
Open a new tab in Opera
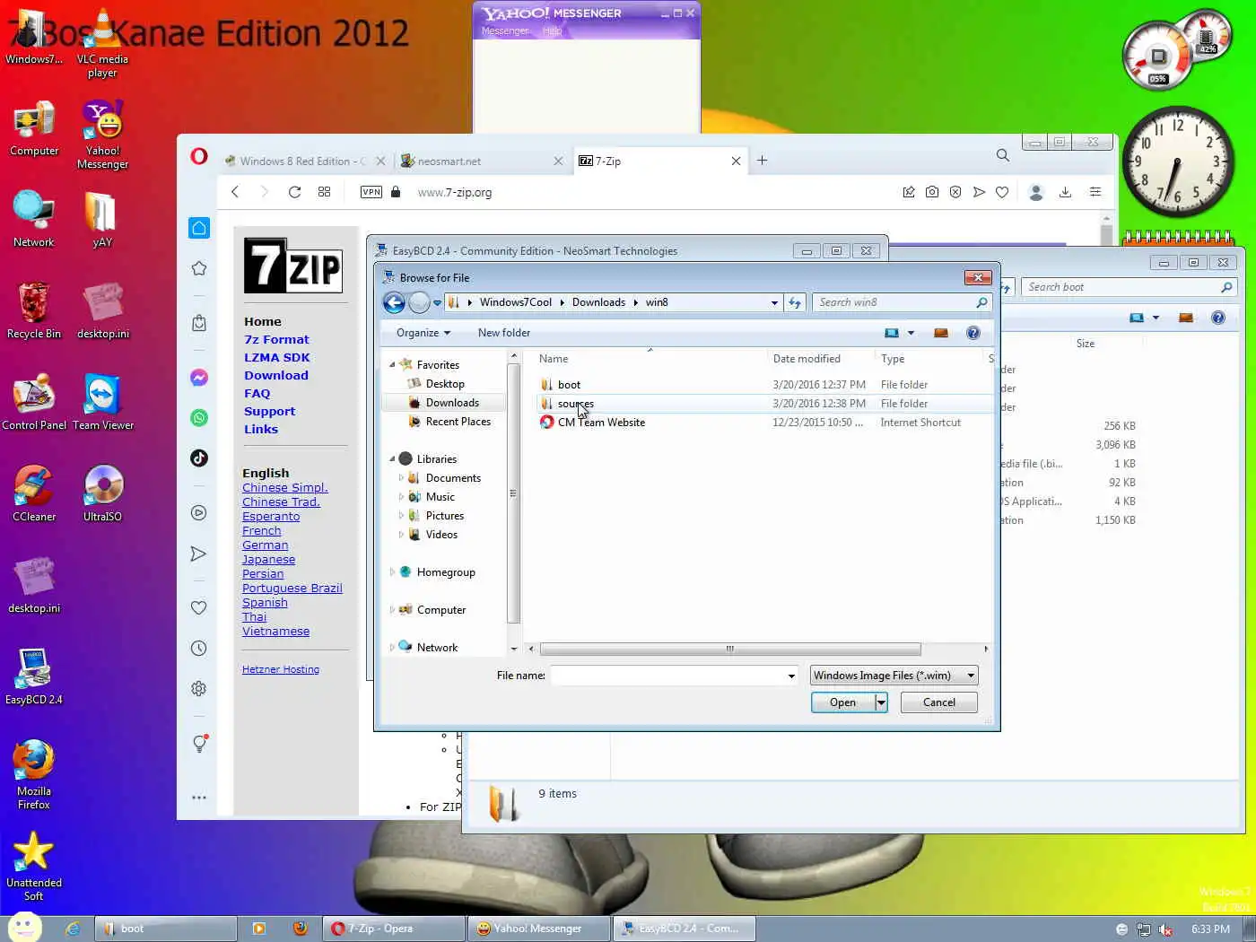pyautogui.click(x=763, y=161)
